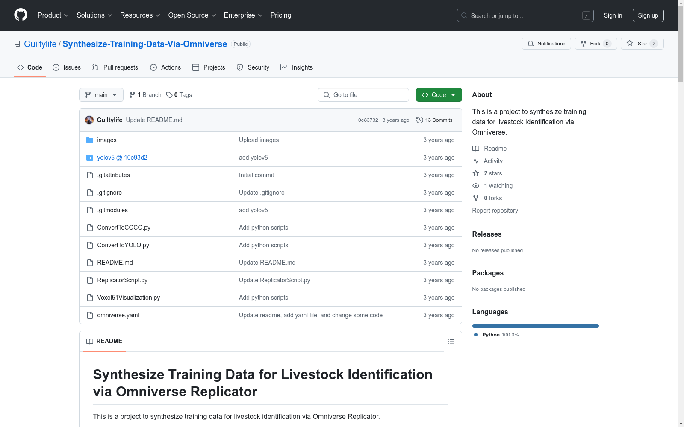The height and width of the screenshot is (427, 684).
Task: Click the fork icon in Fork button
Action: pyautogui.click(x=584, y=44)
